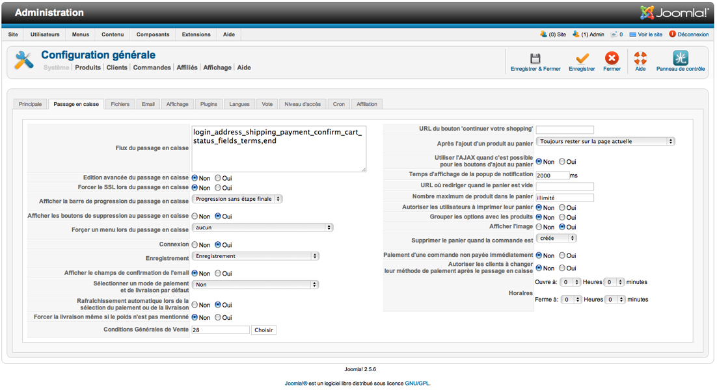
Task: Select Non for Rafraîchissement automatique
Action: [x=195, y=305]
